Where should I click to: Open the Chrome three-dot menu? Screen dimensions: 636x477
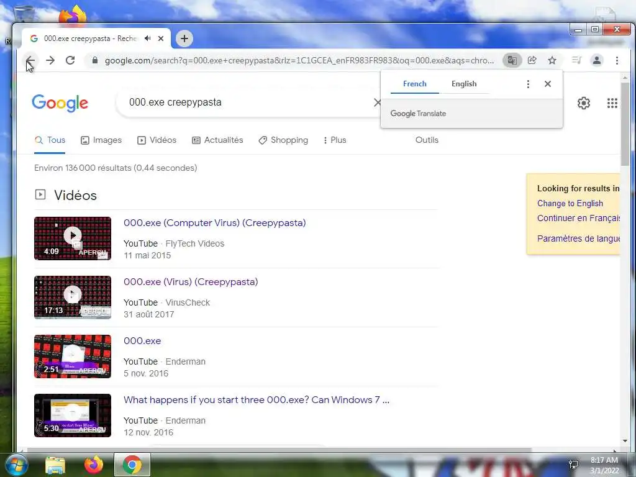(x=617, y=60)
